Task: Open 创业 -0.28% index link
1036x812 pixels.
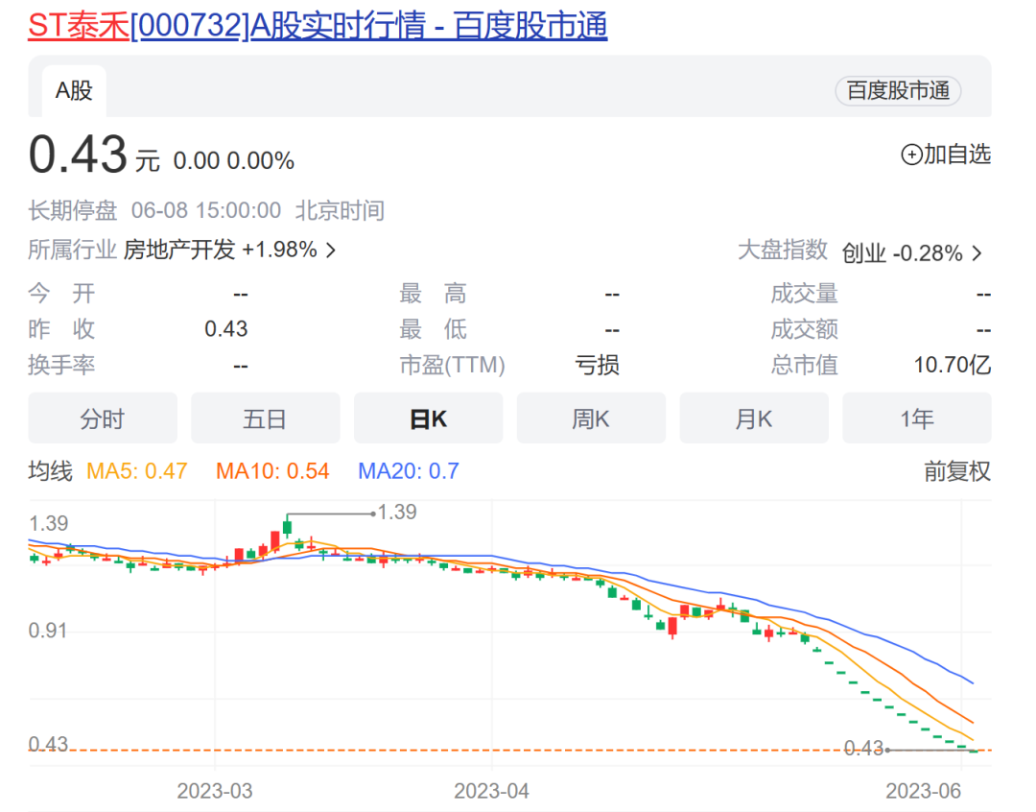Action: tap(902, 253)
